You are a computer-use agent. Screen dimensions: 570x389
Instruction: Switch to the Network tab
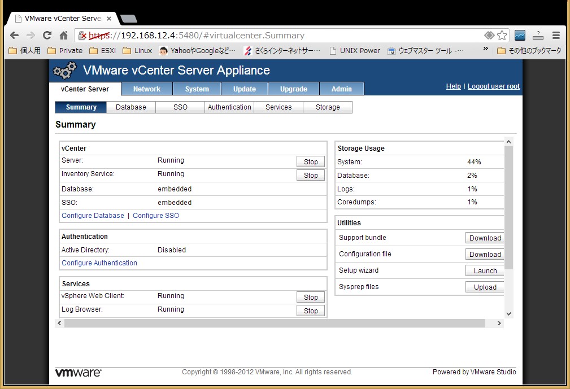pos(147,89)
